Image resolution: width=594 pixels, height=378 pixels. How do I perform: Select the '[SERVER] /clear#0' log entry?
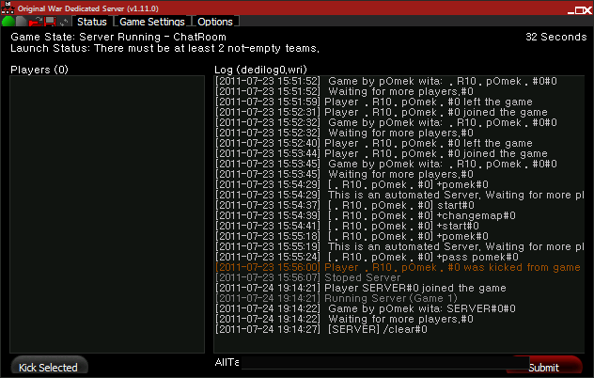click(321, 329)
